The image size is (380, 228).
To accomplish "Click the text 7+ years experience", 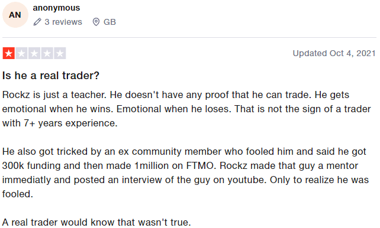I will tap(70, 123).
